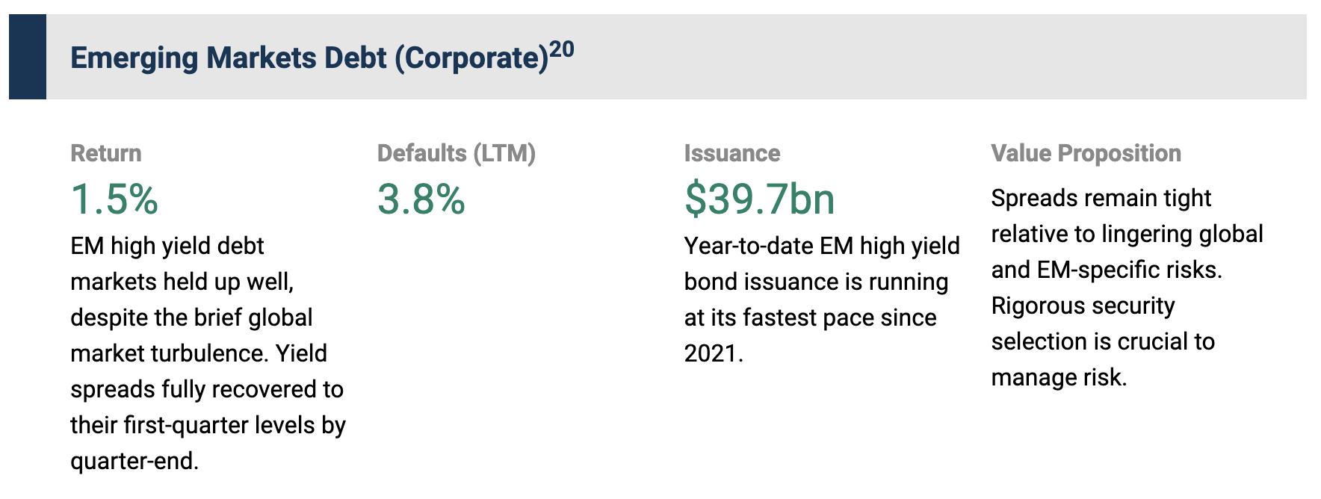The height and width of the screenshot is (499, 1321).
Task: Click the Defaults (LTM) label
Action: click(x=456, y=153)
